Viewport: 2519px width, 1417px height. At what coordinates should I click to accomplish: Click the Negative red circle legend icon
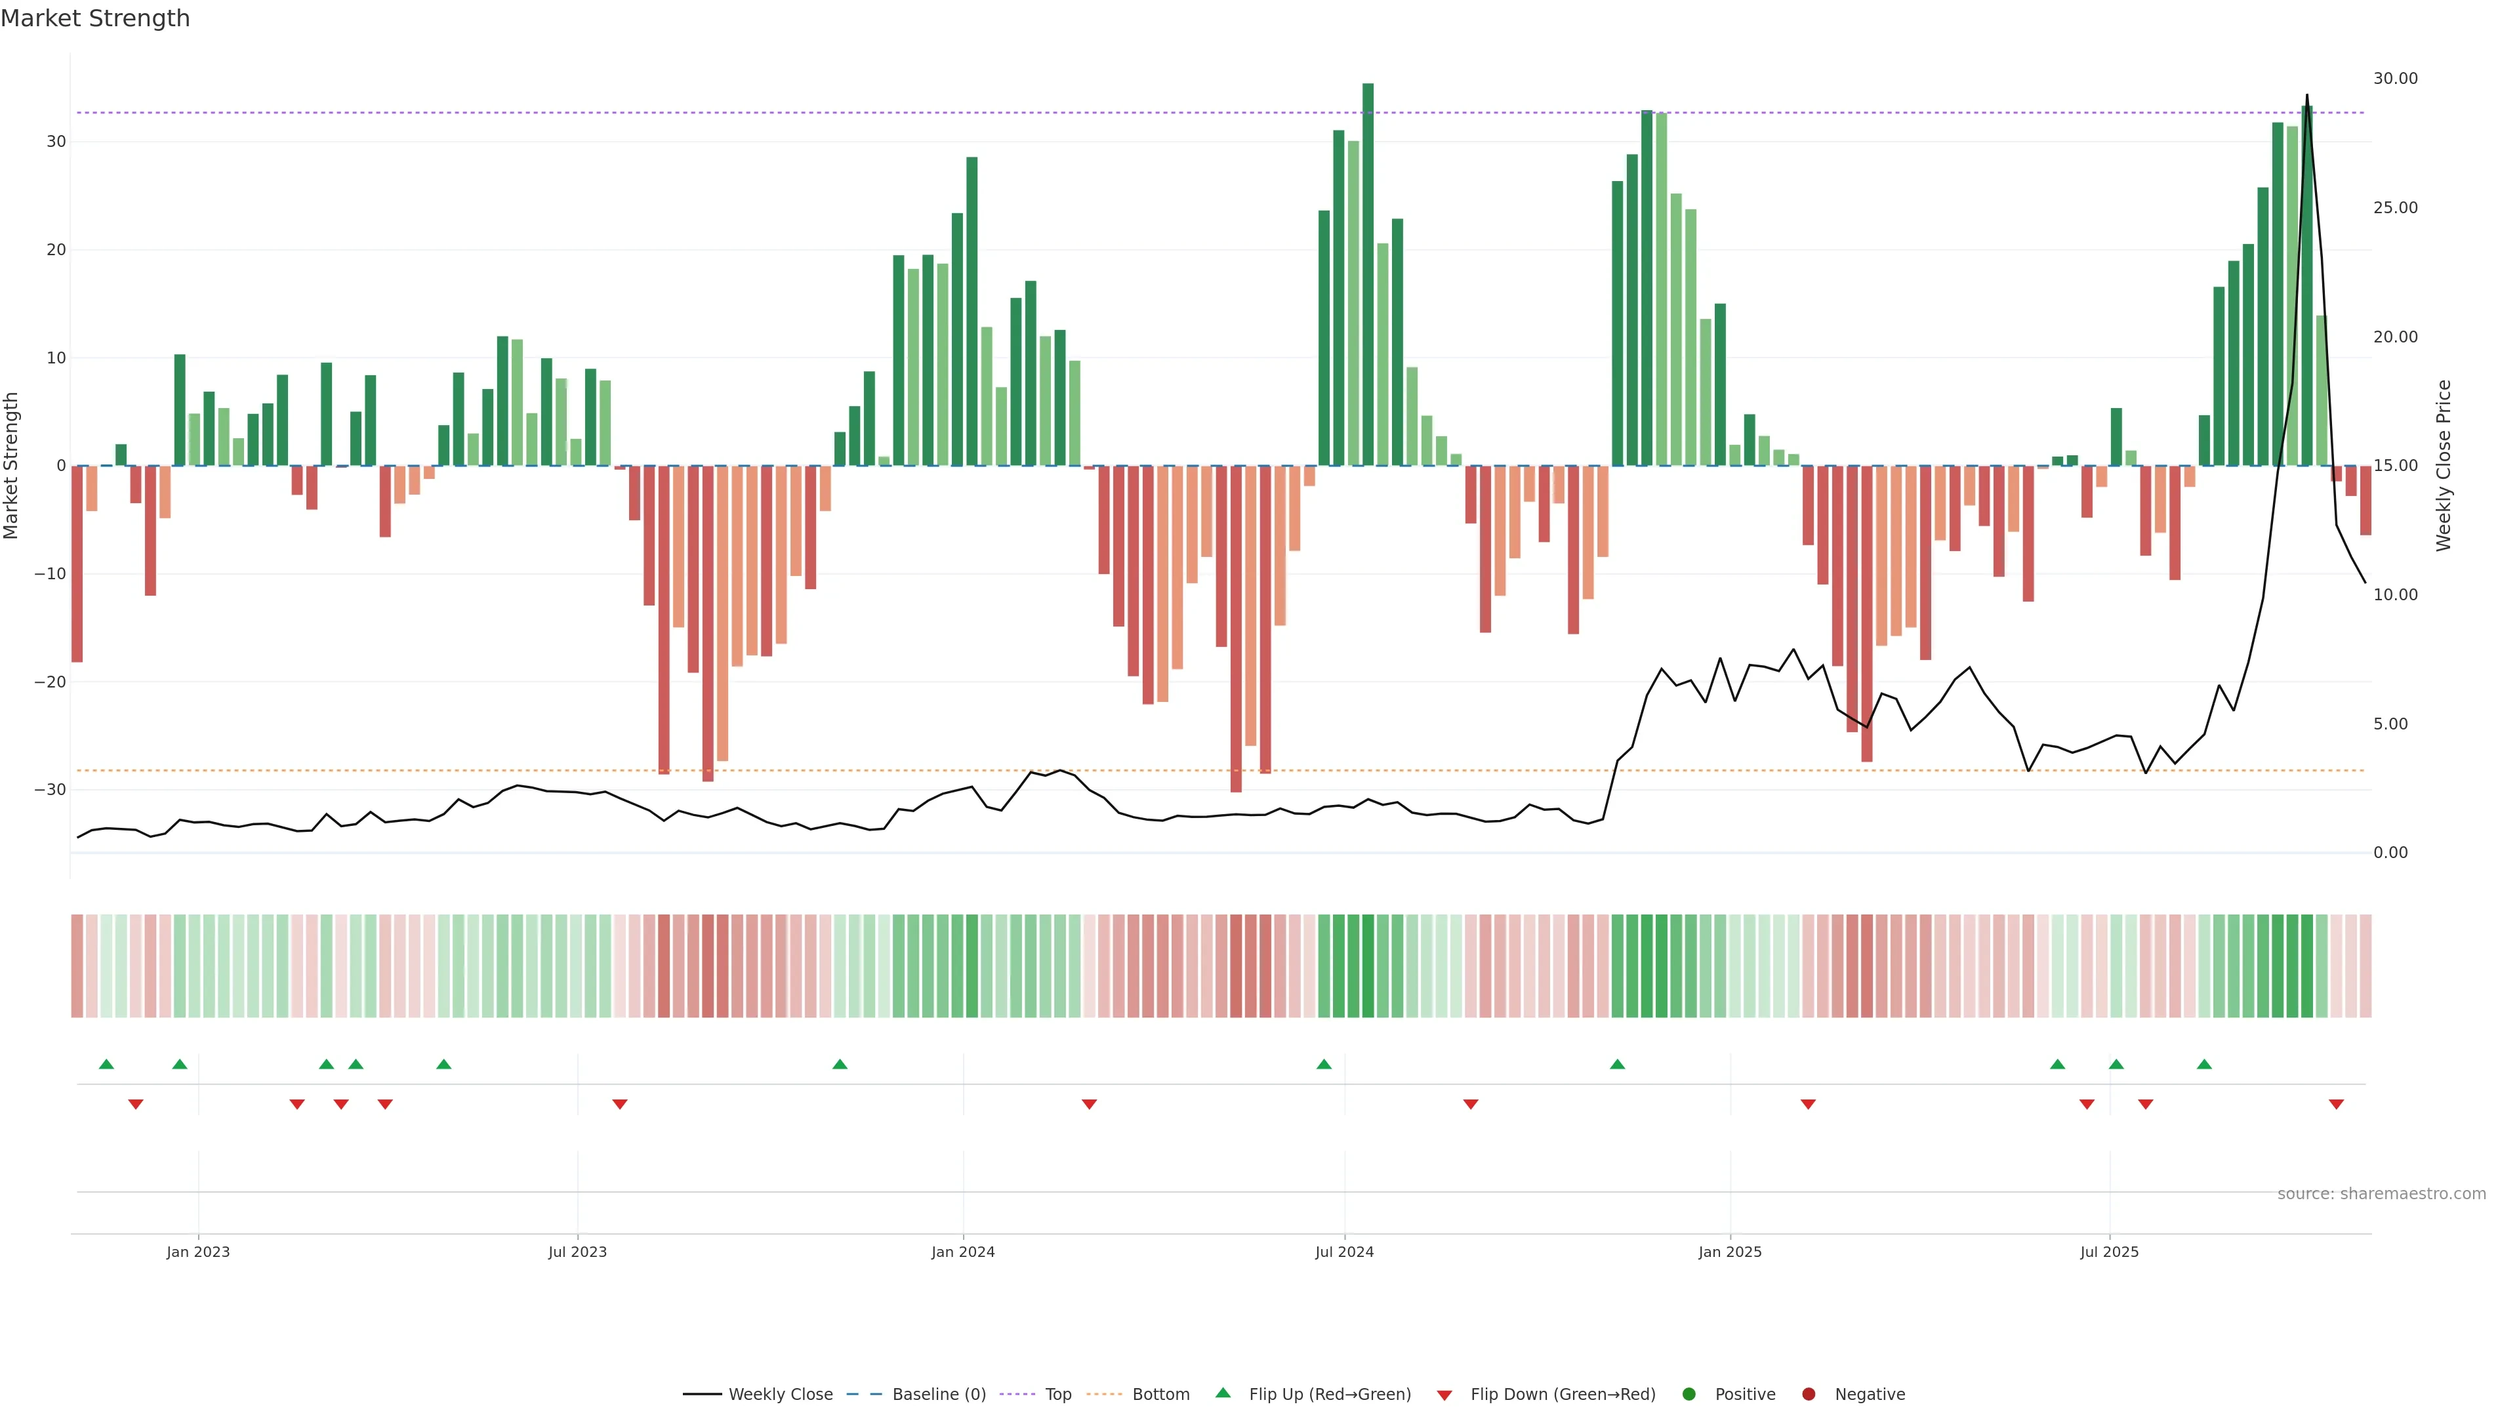1809,1395
